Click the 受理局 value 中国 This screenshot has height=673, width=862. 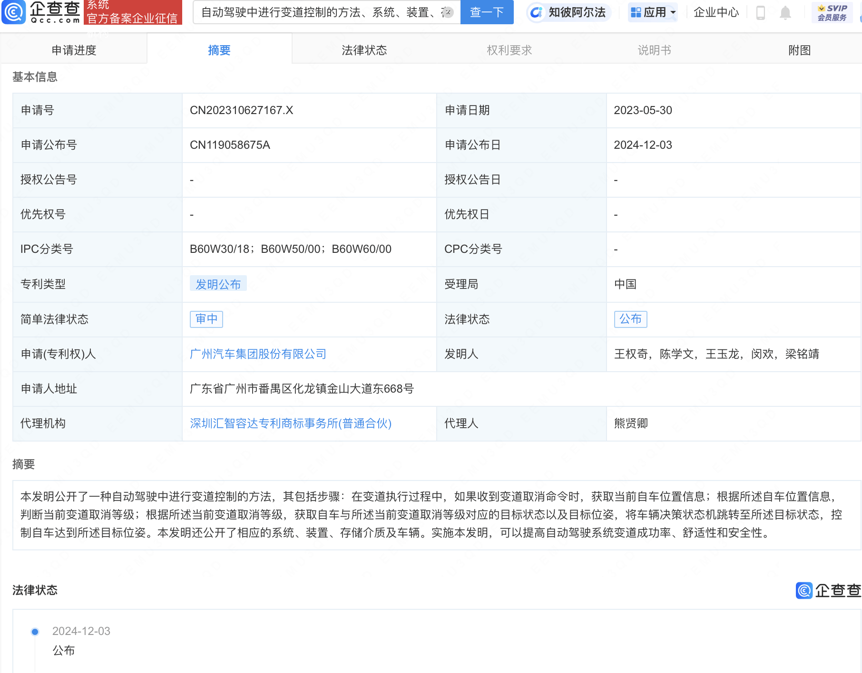[626, 284]
